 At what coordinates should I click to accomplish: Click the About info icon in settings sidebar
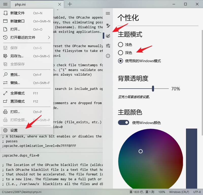tap(108, 56)
